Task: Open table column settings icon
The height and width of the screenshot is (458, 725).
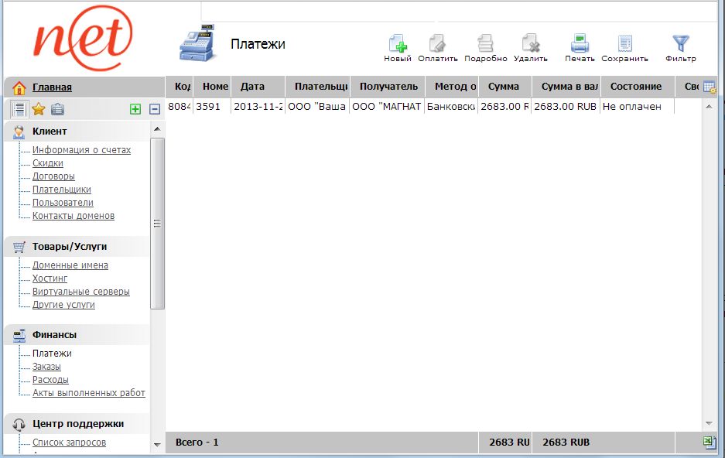Action: click(709, 87)
